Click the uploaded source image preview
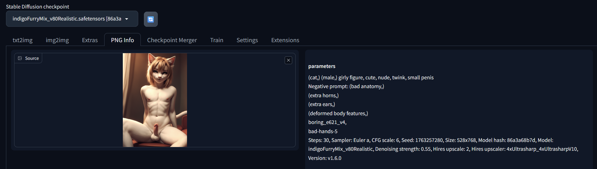Viewport: 597px width, 169px height. tap(155, 100)
